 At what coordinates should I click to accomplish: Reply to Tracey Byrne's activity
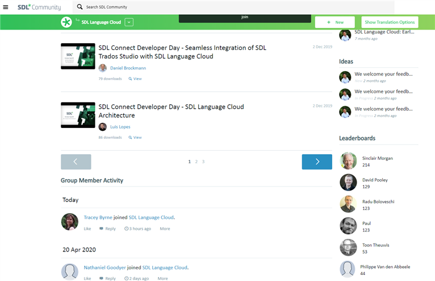(x=108, y=229)
